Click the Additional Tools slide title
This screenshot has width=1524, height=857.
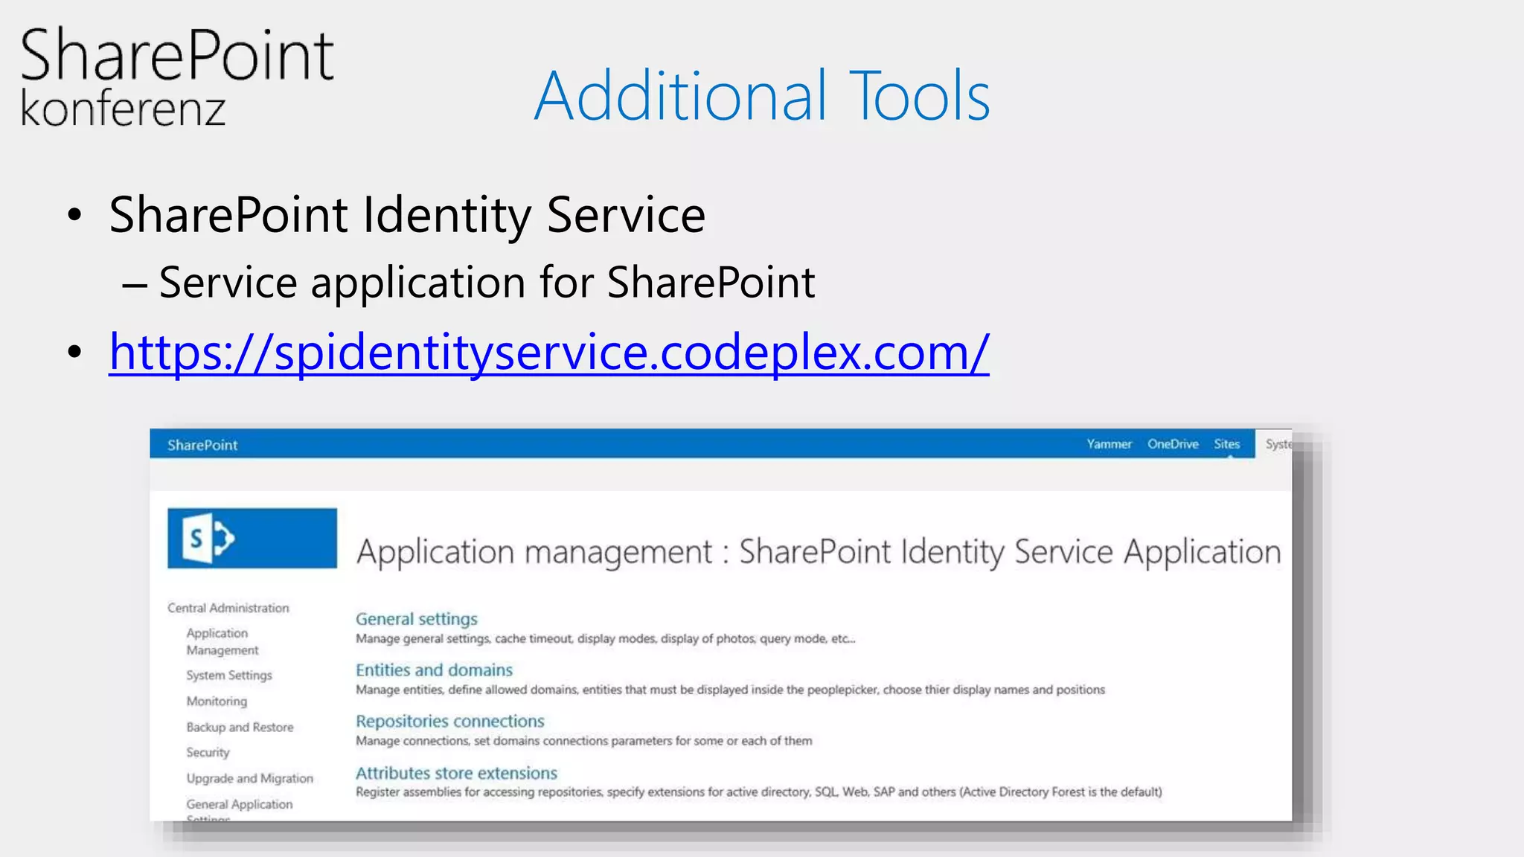[x=762, y=95]
